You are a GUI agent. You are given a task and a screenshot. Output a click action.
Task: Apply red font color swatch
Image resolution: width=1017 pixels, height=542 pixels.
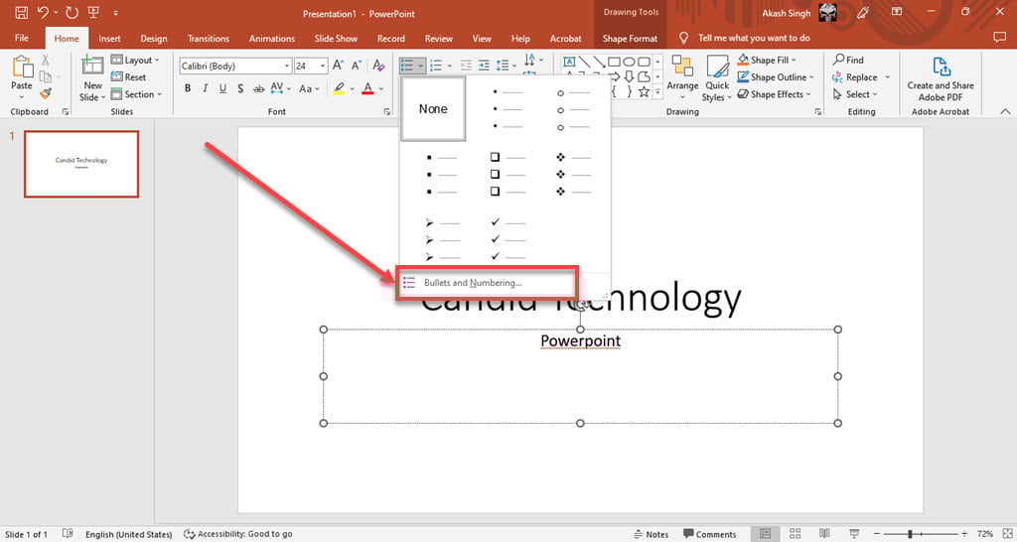(x=367, y=88)
